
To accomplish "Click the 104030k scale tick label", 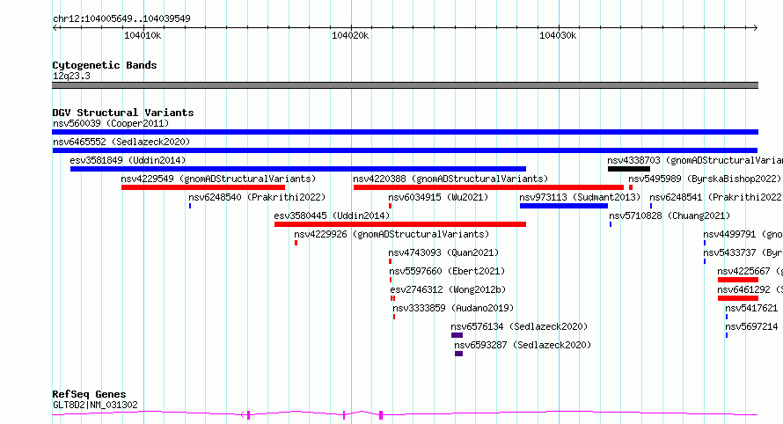I will [558, 35].
